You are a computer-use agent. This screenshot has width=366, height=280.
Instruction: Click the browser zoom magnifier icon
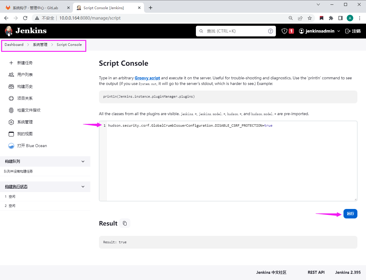[x=291, y=18]
